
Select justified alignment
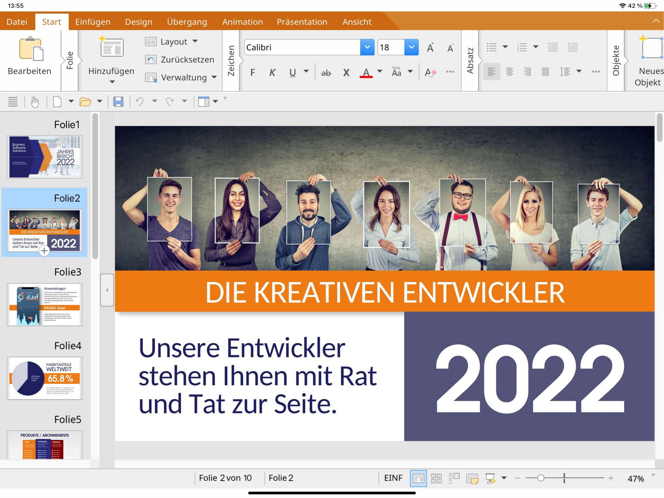click(545, 72)
